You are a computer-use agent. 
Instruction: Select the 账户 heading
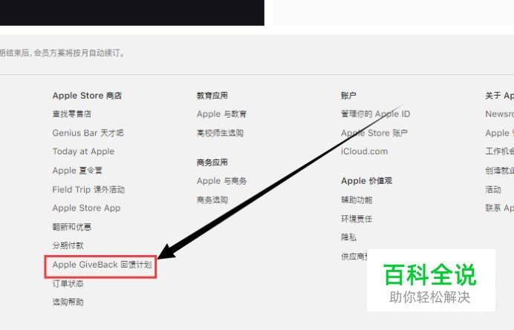348,96
